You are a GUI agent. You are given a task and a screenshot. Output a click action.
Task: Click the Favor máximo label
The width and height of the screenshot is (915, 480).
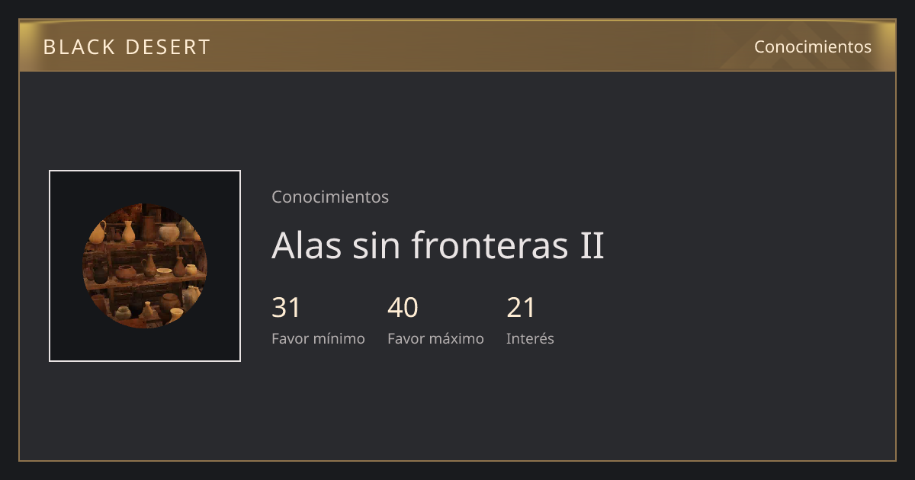(x=435, y=338)
